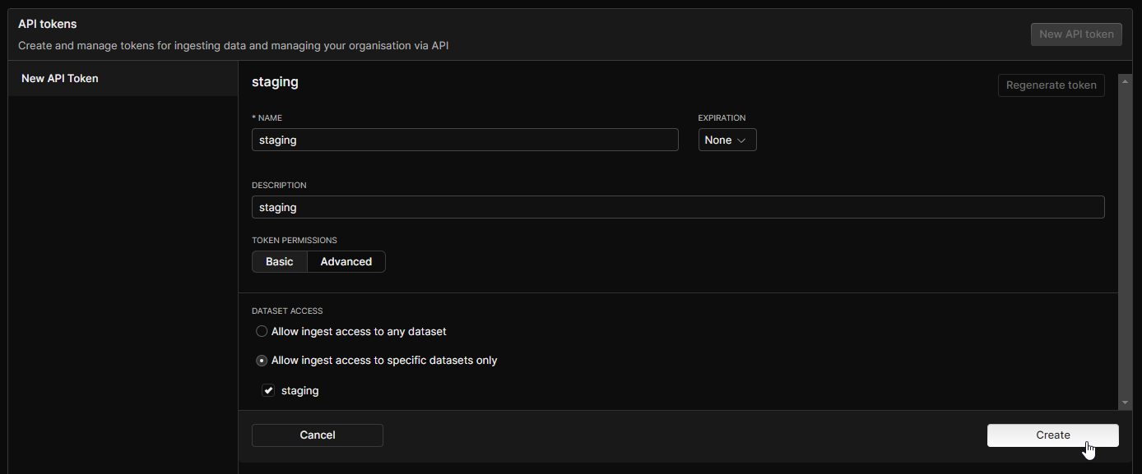This screenshot has height=474, width=1142.
Task: Select 'Allow ingest access to any dataset'
Action: coord(262,332)
